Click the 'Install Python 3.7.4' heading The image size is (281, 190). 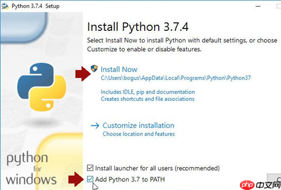[138, 27]
